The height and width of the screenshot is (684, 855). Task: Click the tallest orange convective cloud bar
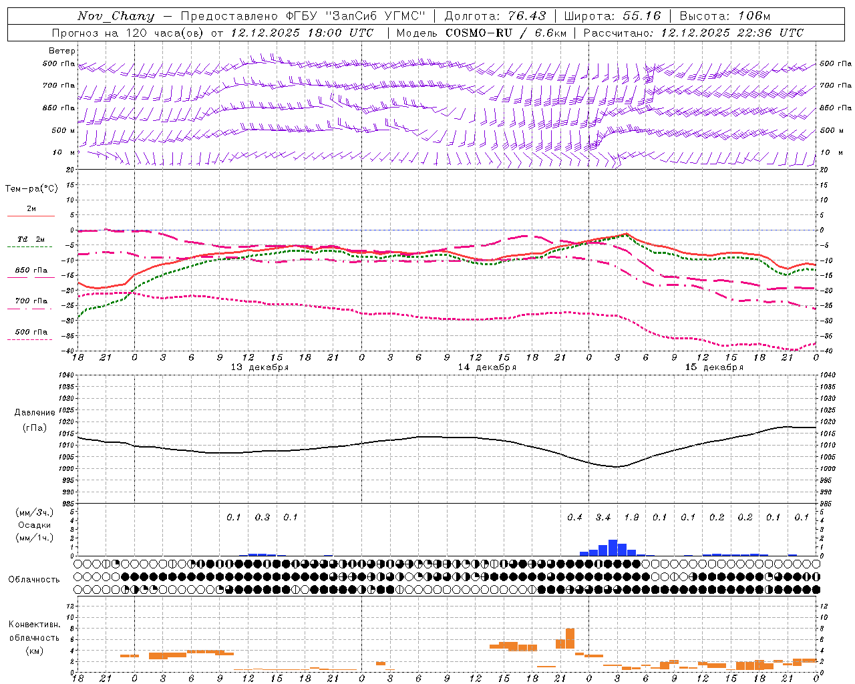click(570, 639)
